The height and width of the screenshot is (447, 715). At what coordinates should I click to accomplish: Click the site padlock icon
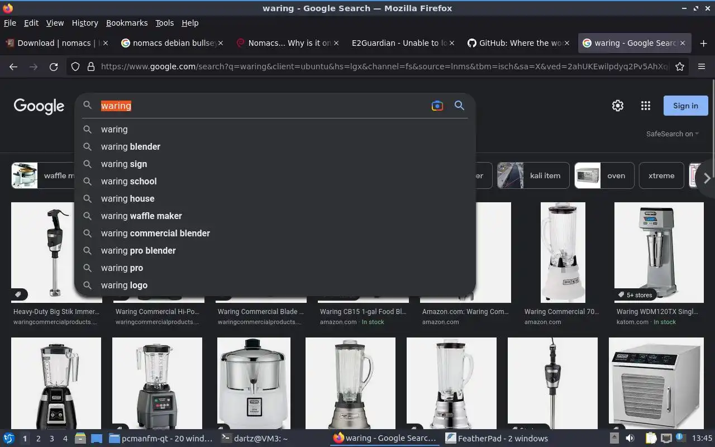pos(91,66)
